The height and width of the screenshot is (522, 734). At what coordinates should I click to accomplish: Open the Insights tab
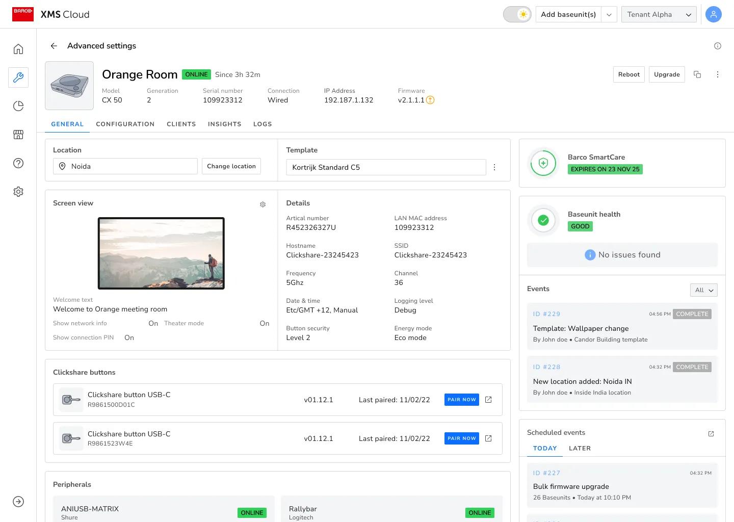(225, 124)
